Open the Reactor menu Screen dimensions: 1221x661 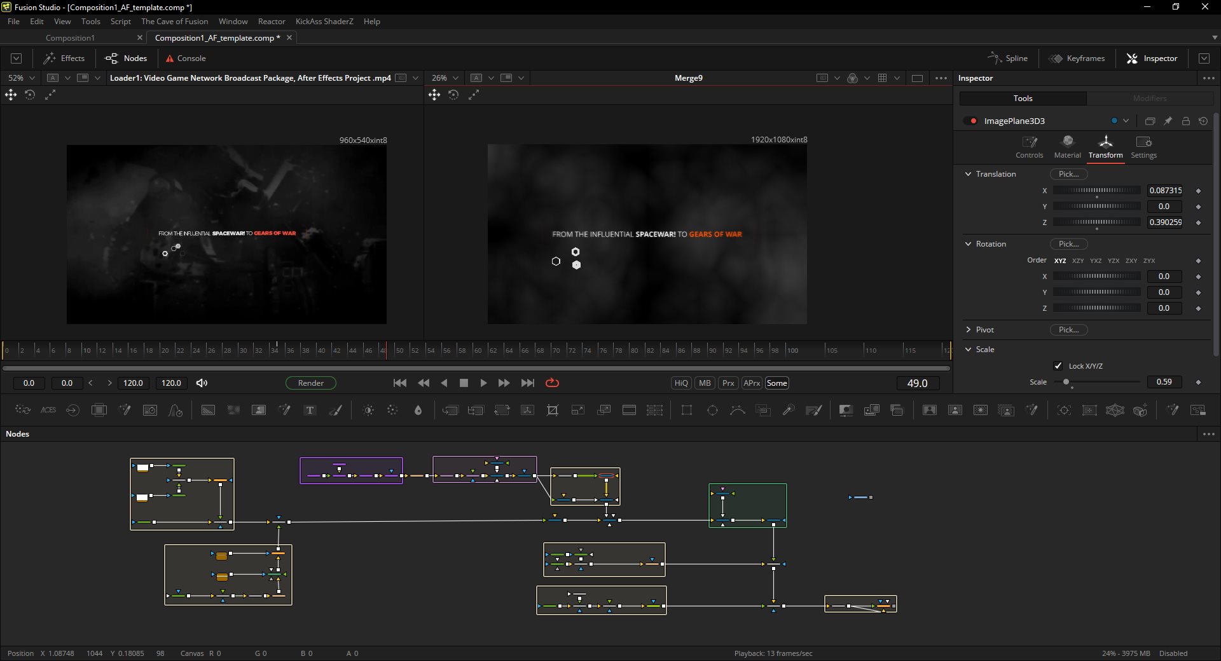(x=272, y=21)
